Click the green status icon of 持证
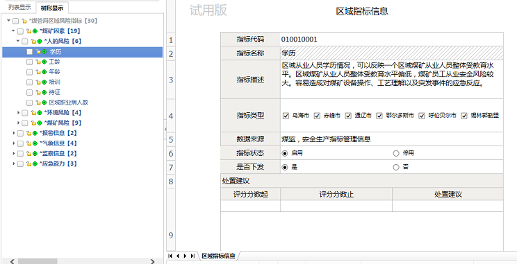517x264 pixels. click(44, 93)
